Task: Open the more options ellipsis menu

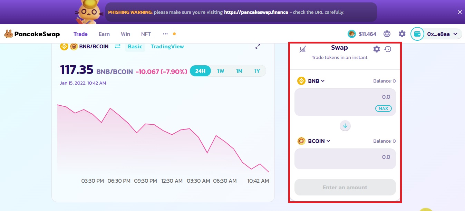Action: 165,34
